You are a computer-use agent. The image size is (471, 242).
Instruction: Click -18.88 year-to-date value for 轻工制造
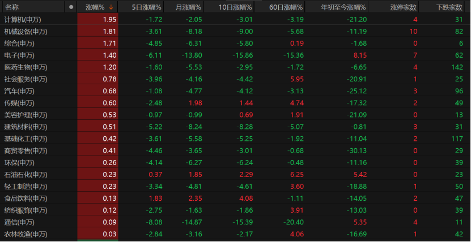[357, 187]
